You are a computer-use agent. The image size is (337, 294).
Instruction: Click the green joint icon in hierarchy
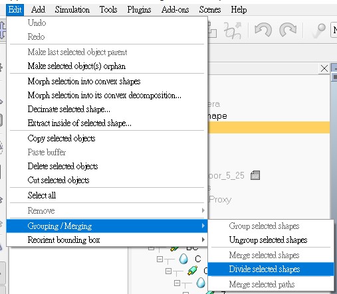(x=192, y=271)
